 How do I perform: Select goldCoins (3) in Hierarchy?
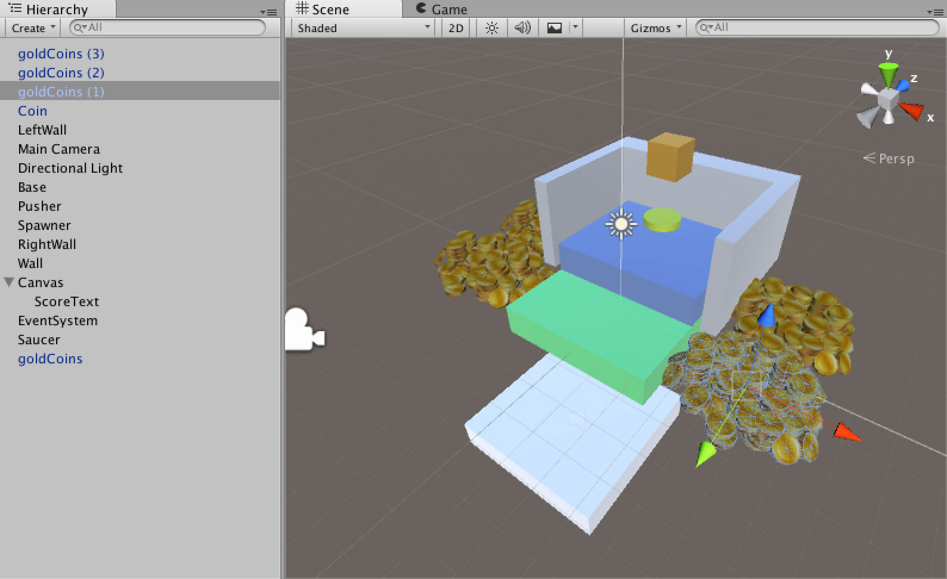(140, 54)
